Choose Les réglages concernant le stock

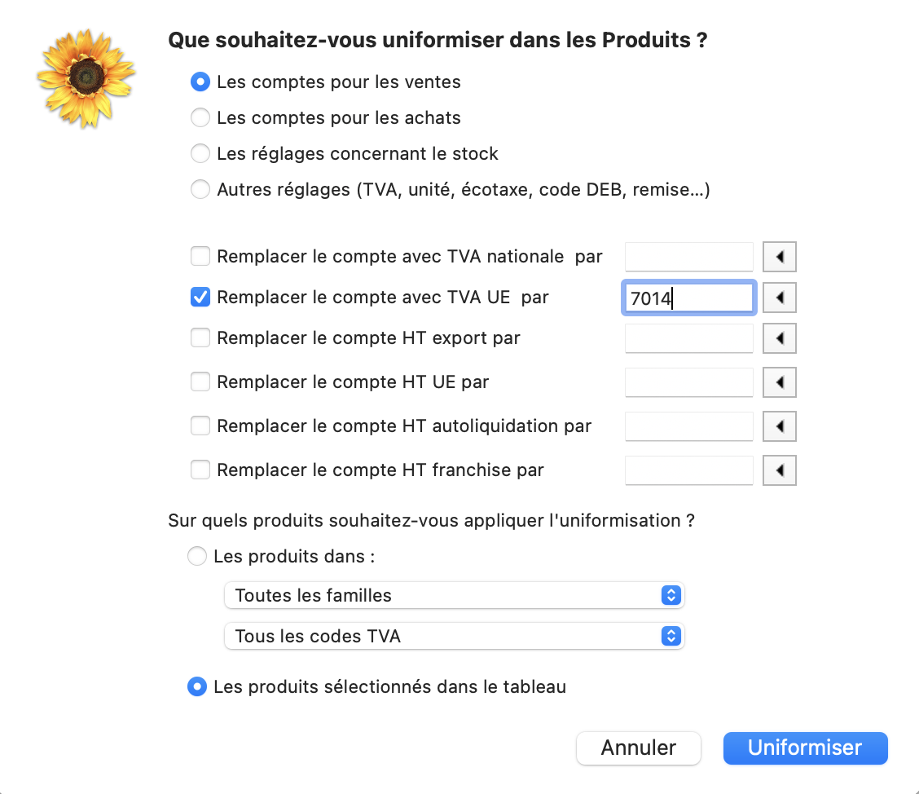200,153
